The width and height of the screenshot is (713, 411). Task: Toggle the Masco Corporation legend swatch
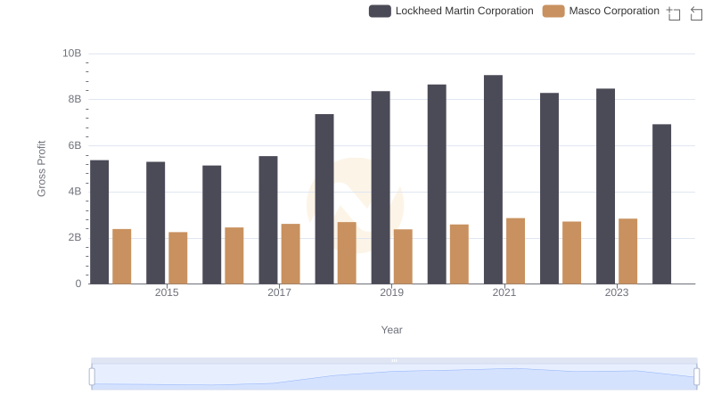coord(553,11)
